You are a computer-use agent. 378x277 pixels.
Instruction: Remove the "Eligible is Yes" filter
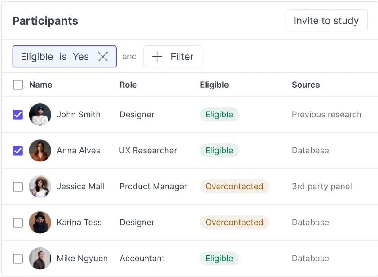(103, 56)
